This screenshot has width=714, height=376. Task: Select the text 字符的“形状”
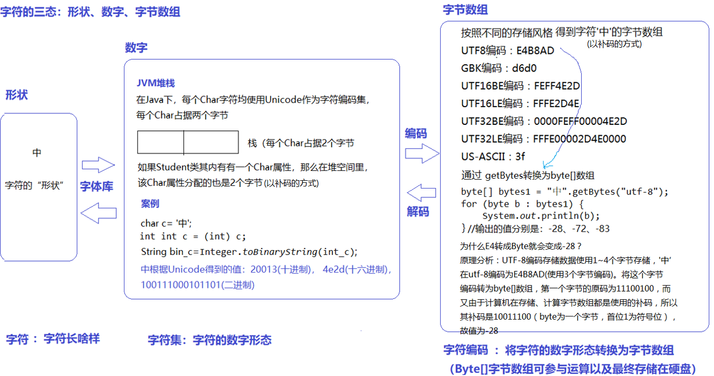click(x=34, y=185)
